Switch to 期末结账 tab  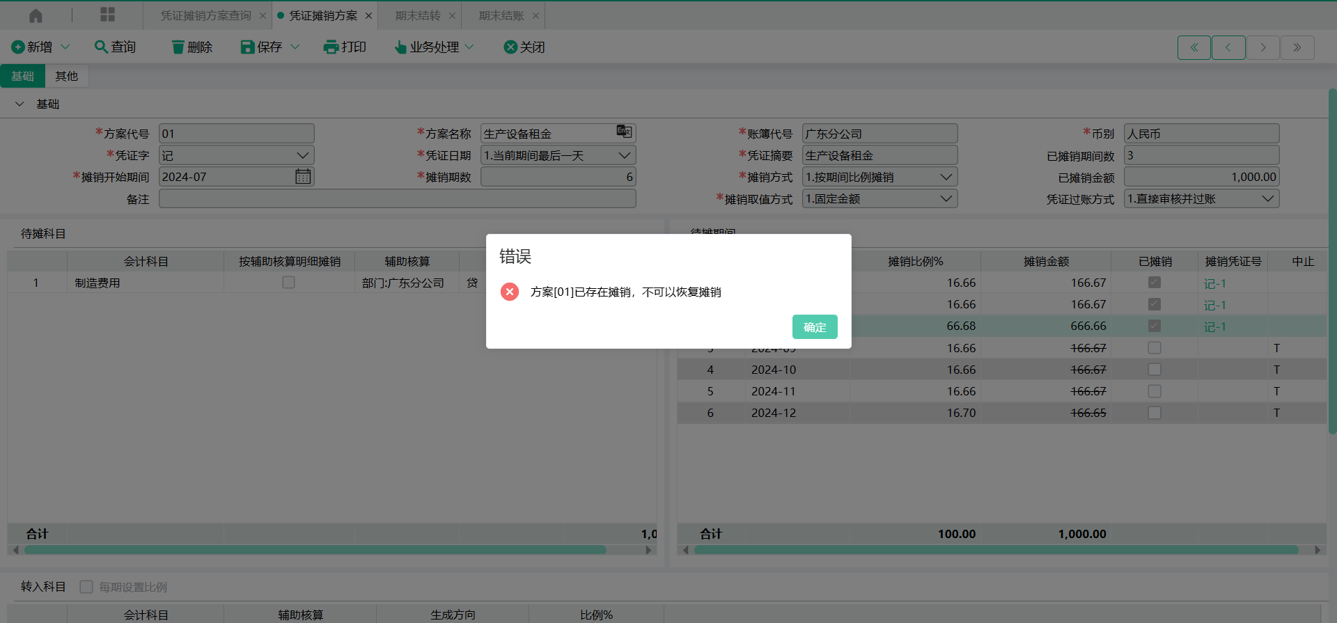coord(501,15)
